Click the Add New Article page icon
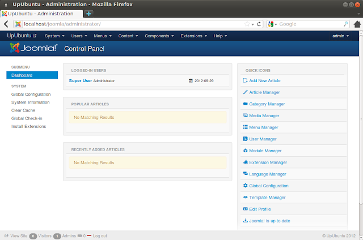The image size is (363, 240). pos(246,80)
